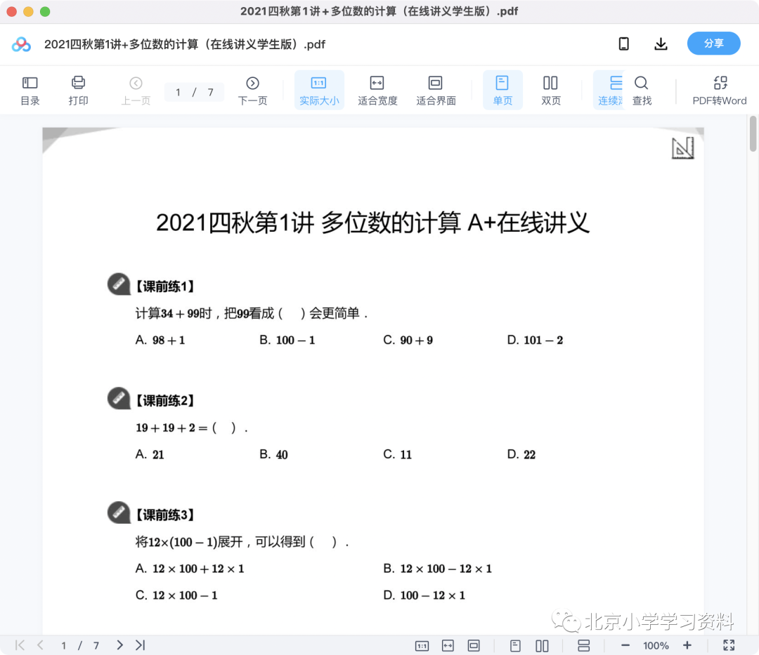Click the Baidu Netdisk cloud logo
The height and width of the screenshot is (655, 759).
point(21,44)
